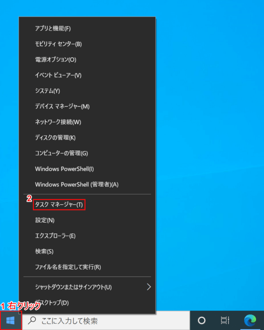Launch Windows PowerShell (管理者)(A)
This screenshot has height=330, width=264.
[87, 184]
